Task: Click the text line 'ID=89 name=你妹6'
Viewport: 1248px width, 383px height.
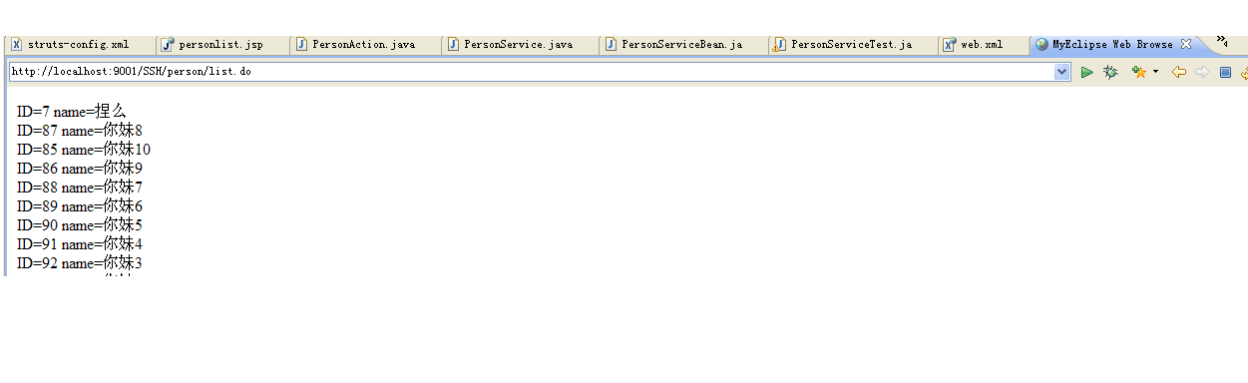Action: (80, 206)
